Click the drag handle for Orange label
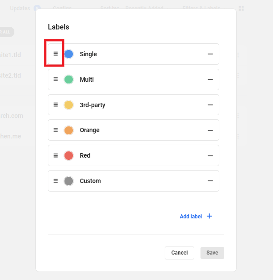273x280 pixels. tap(55, 130)
